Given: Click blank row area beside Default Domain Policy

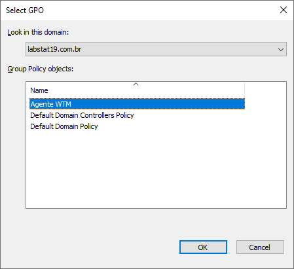Looking at the screenshot, I should coord(171,126).
